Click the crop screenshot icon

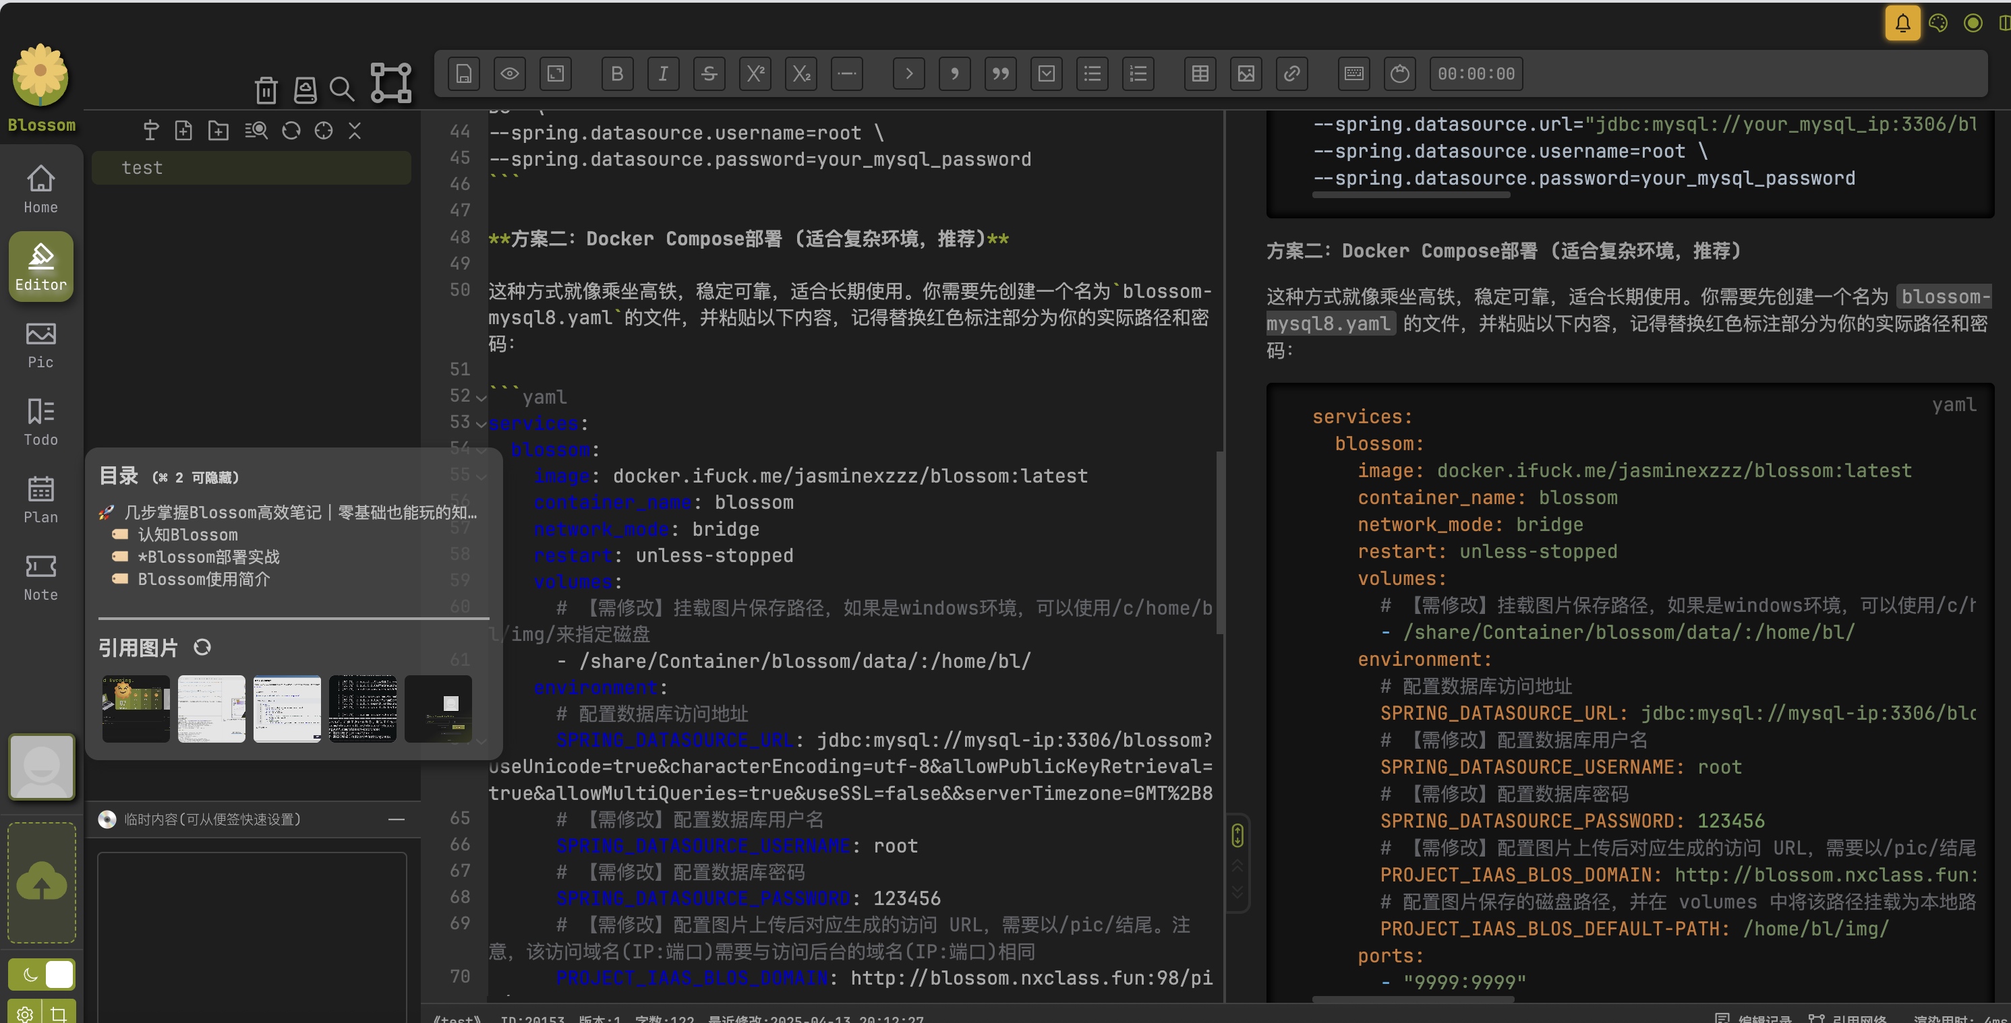[59, 1014]
